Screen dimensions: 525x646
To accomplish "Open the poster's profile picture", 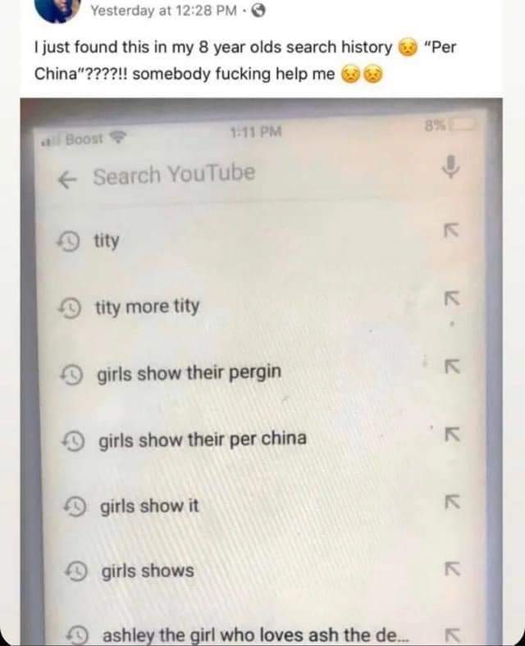I will 57,10.
